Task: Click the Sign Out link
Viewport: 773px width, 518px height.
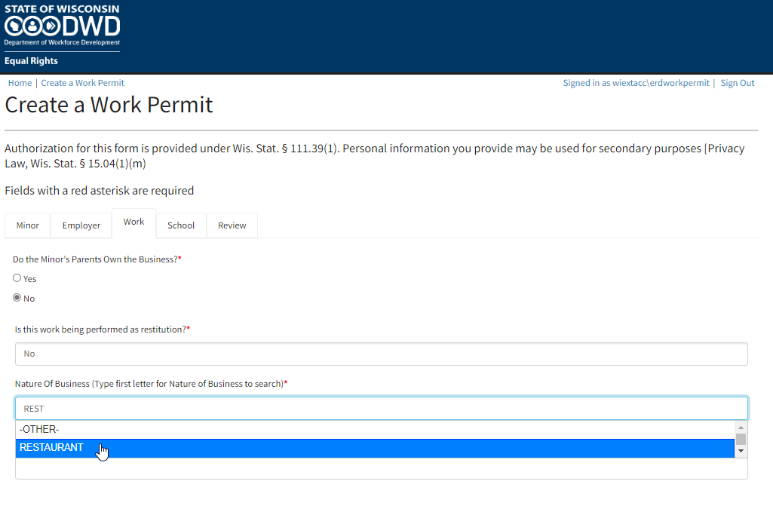Action: pos(737,83)
